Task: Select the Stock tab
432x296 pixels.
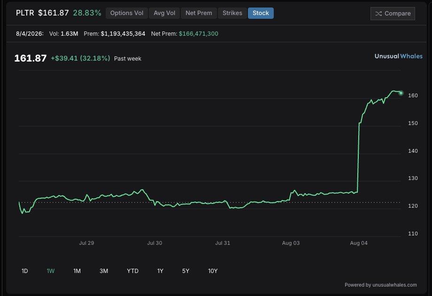Action: tap(261, 13)
